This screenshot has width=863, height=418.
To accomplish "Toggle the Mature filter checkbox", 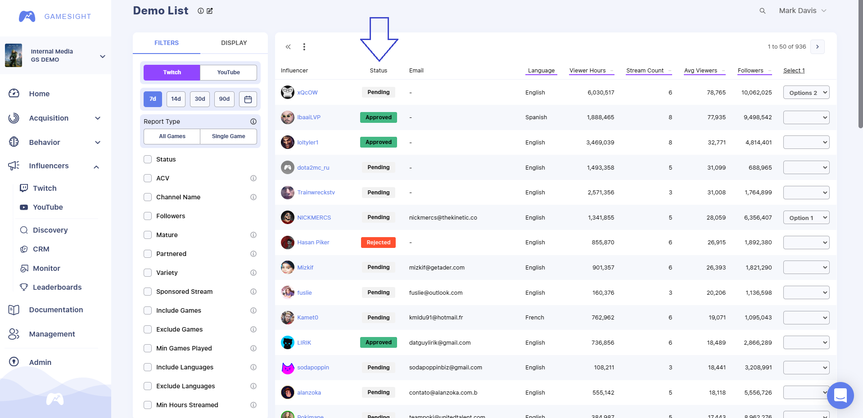I will pos(148,235).
